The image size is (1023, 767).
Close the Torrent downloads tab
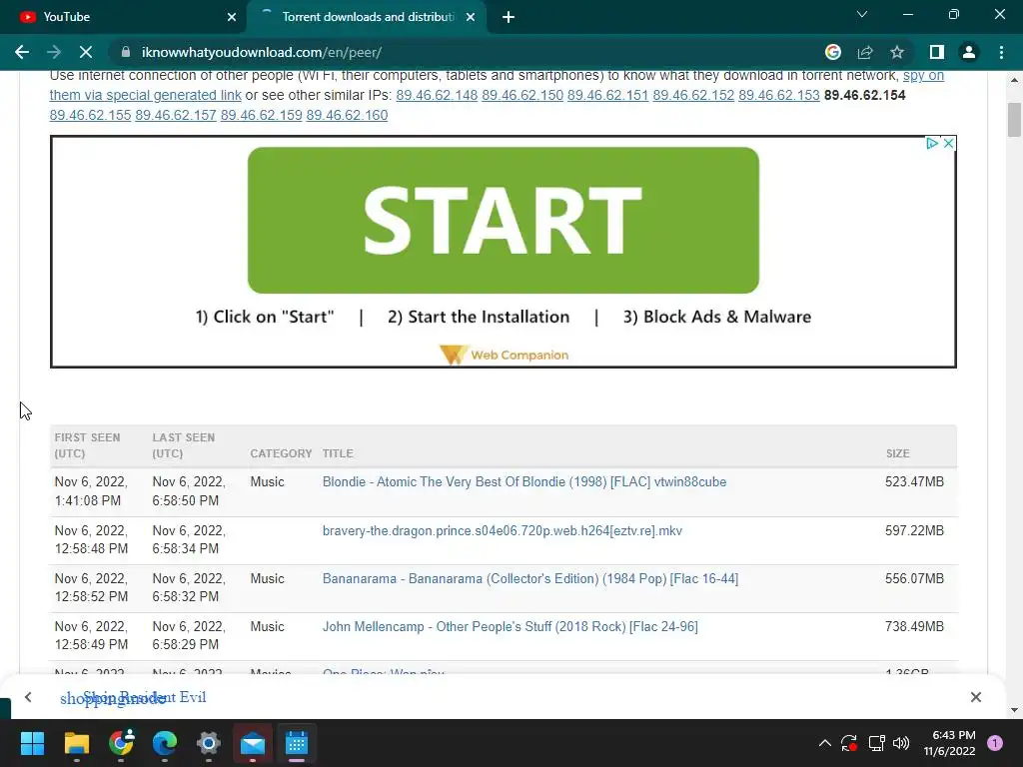[471, 17]
